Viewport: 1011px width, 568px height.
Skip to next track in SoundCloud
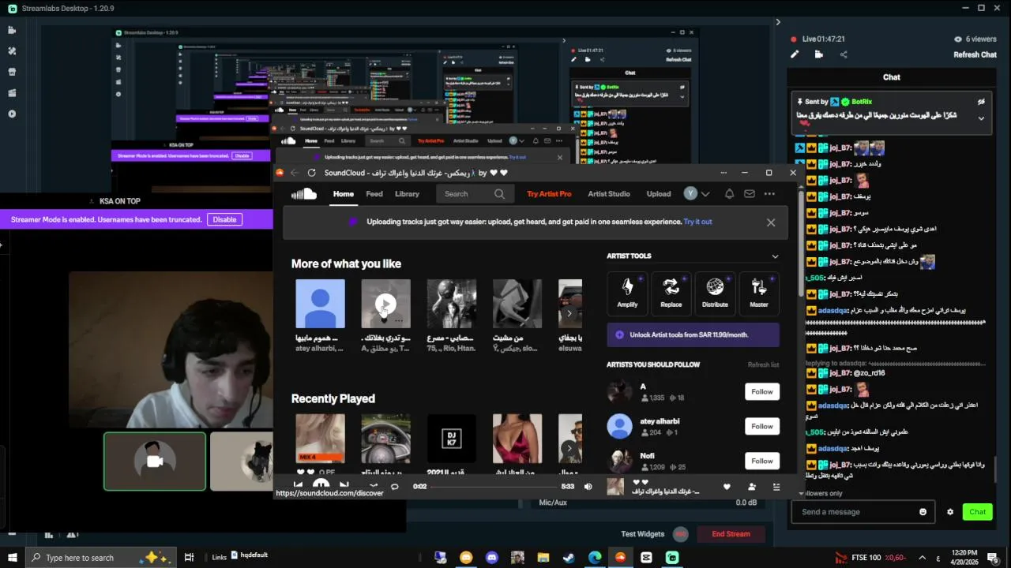(x=344, y=486)
